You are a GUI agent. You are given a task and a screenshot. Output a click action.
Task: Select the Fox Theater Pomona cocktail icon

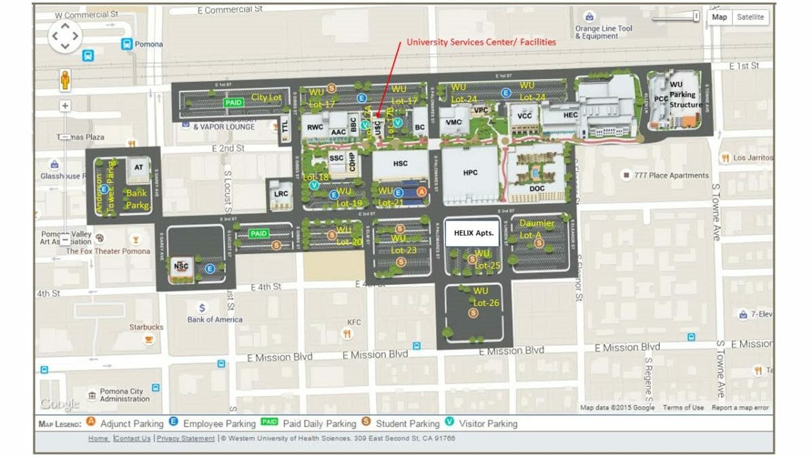[135, 238]
